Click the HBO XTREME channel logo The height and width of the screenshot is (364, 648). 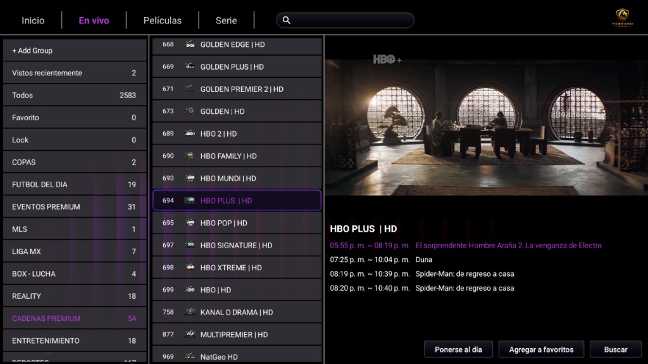pos(190,268)
